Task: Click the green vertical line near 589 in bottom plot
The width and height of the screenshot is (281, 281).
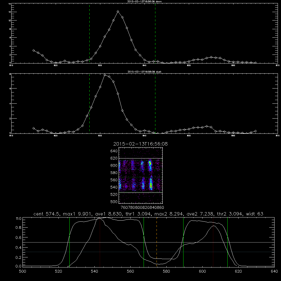Action: [x=183, y=242]
